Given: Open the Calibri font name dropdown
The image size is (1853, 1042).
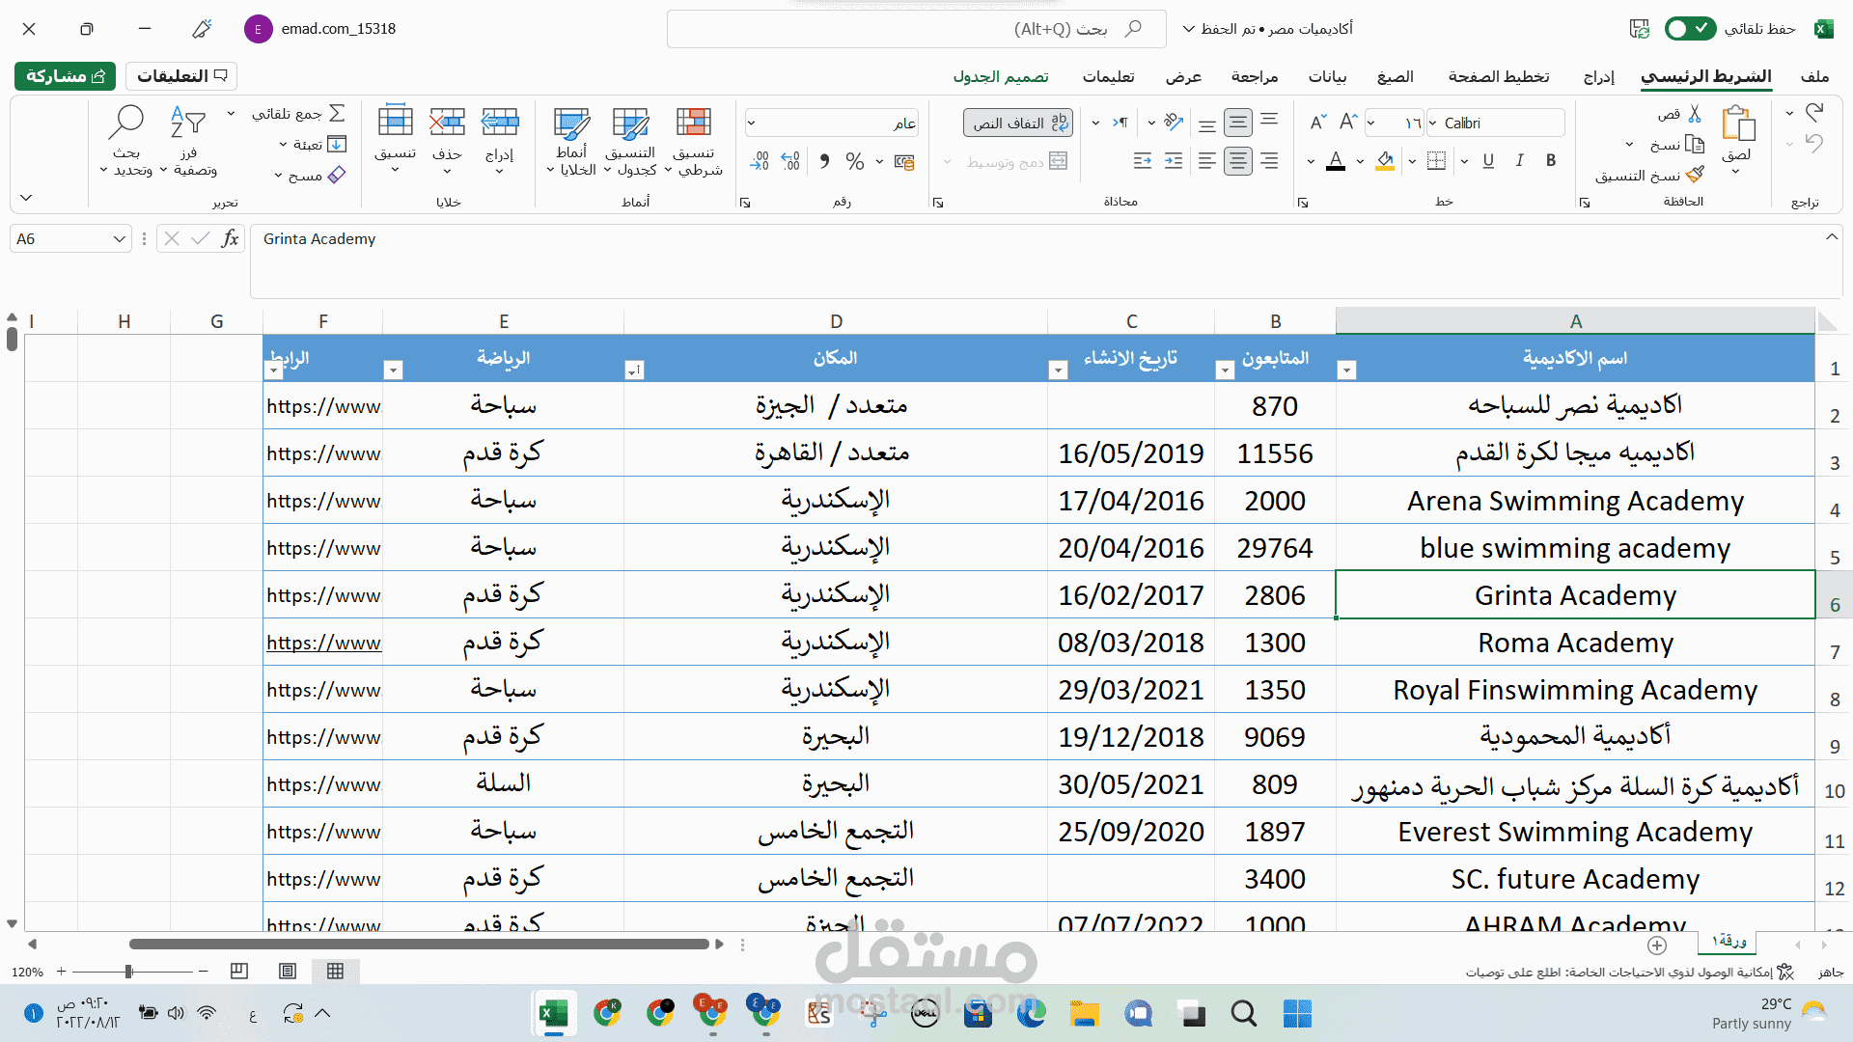Looking at the screenshot, I should click(1434, 123).
